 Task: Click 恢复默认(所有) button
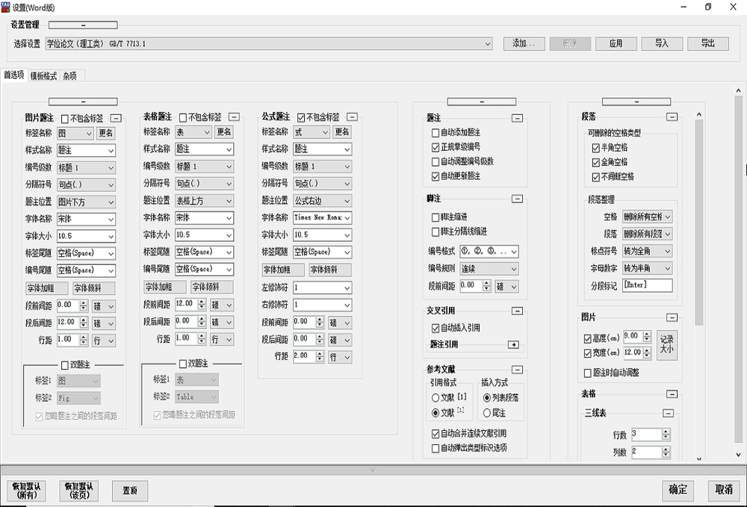(27, 491)
